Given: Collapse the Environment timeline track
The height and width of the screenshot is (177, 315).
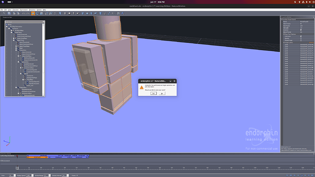Looking at the screenshot, I should click(x=1, y=161).
